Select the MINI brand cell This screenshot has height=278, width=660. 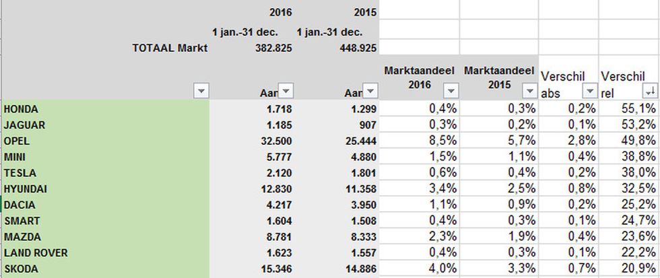pos(106,156)
